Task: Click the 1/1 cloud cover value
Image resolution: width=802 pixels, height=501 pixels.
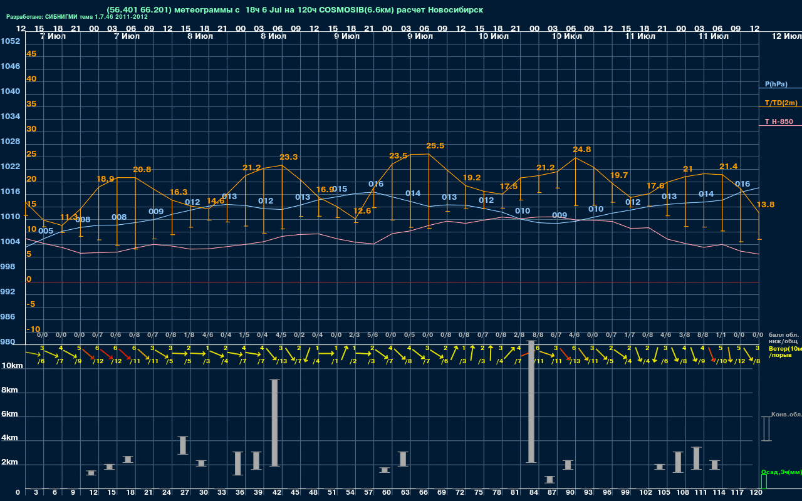Action: (721, 335)
